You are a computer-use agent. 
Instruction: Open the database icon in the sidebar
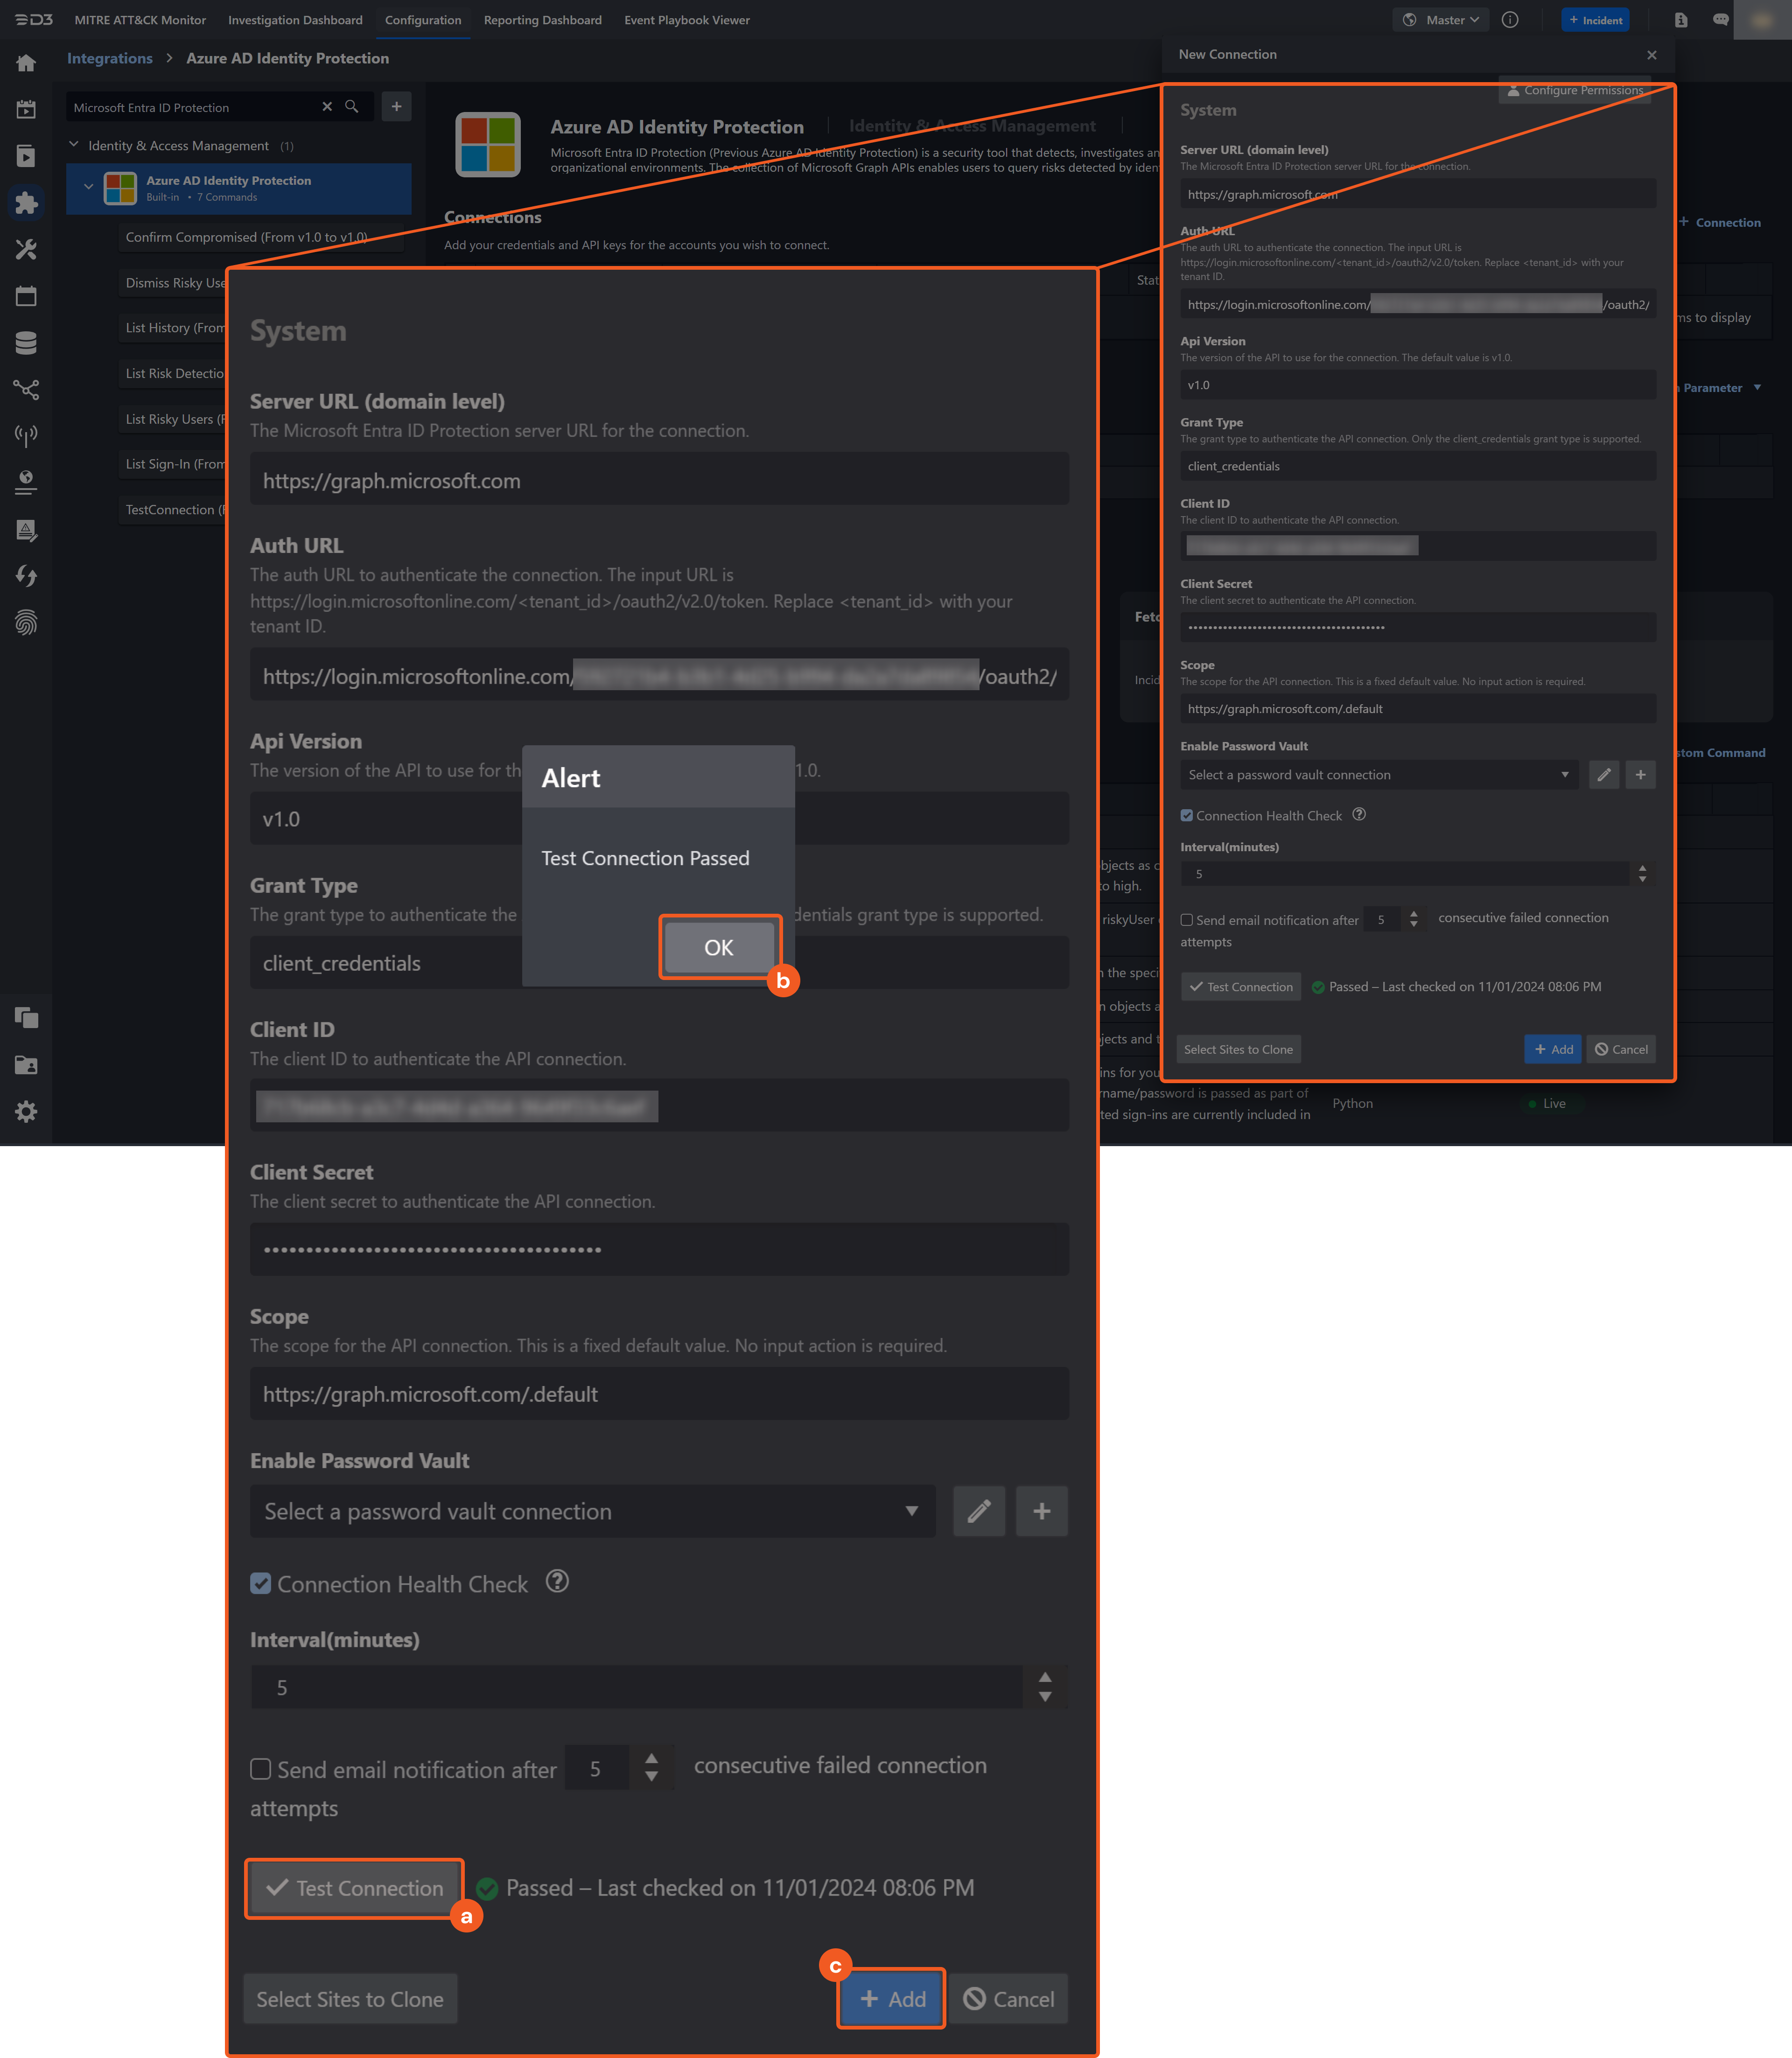[x=26, y=342]
